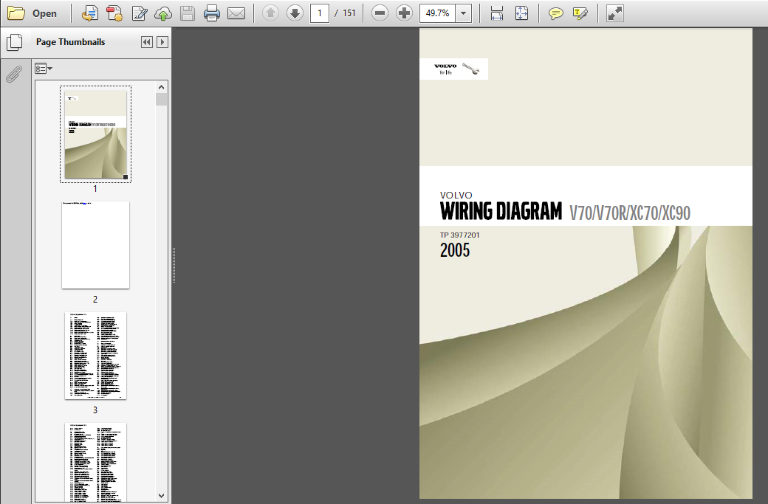
Task: Click the fit width scrolling icon
Action: (x=497, y=13)
